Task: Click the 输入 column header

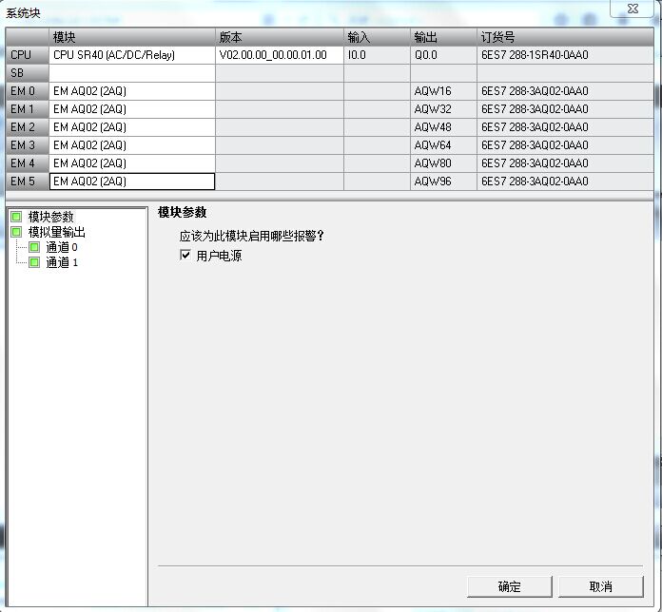Action: tap(377, 37)
